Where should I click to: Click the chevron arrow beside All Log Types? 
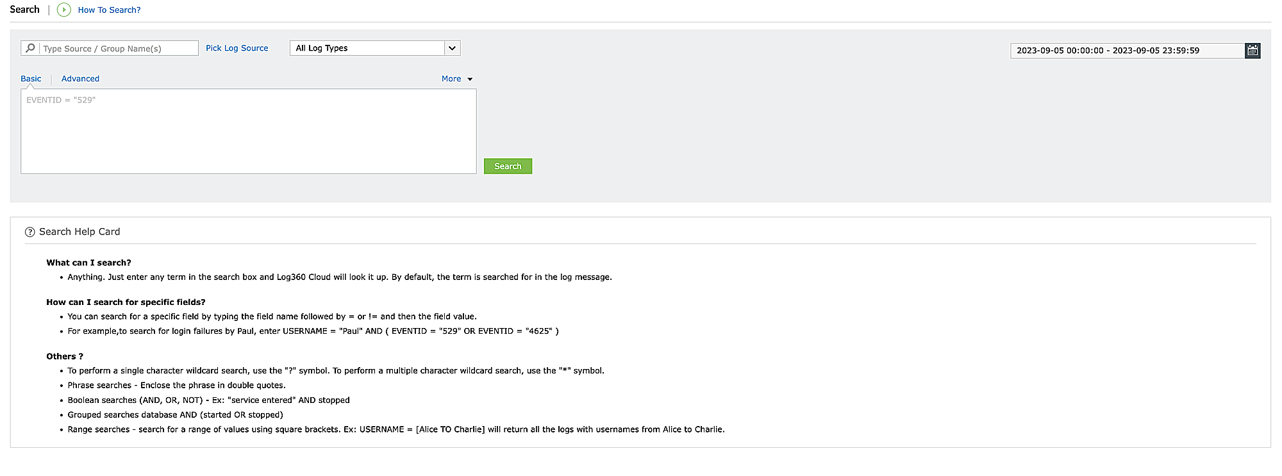point(452,48)
